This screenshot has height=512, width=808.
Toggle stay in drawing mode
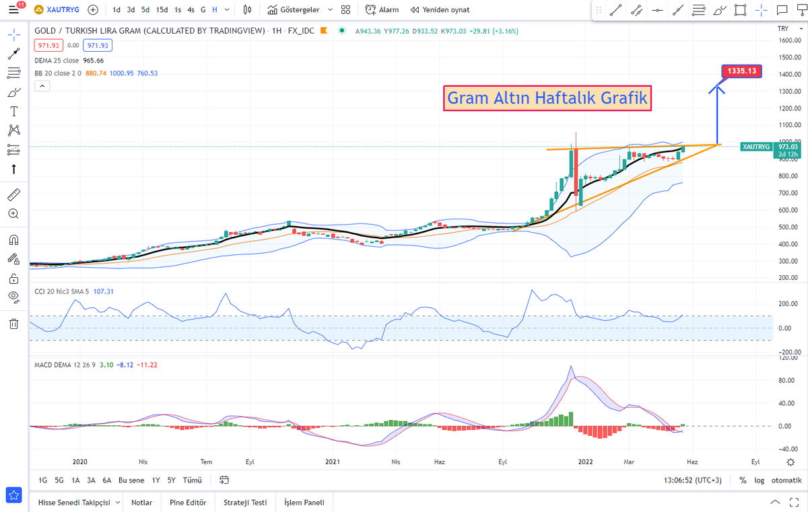(13, 258)
